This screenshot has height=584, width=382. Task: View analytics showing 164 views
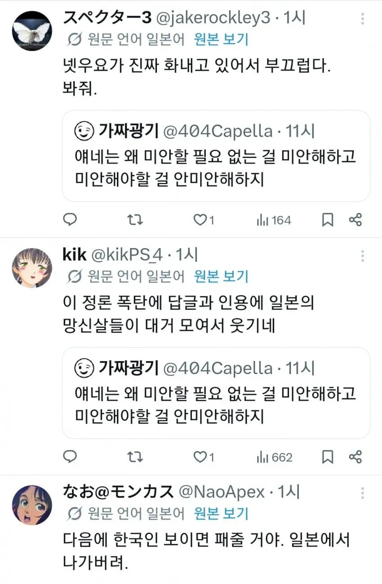tap(274, 220)
